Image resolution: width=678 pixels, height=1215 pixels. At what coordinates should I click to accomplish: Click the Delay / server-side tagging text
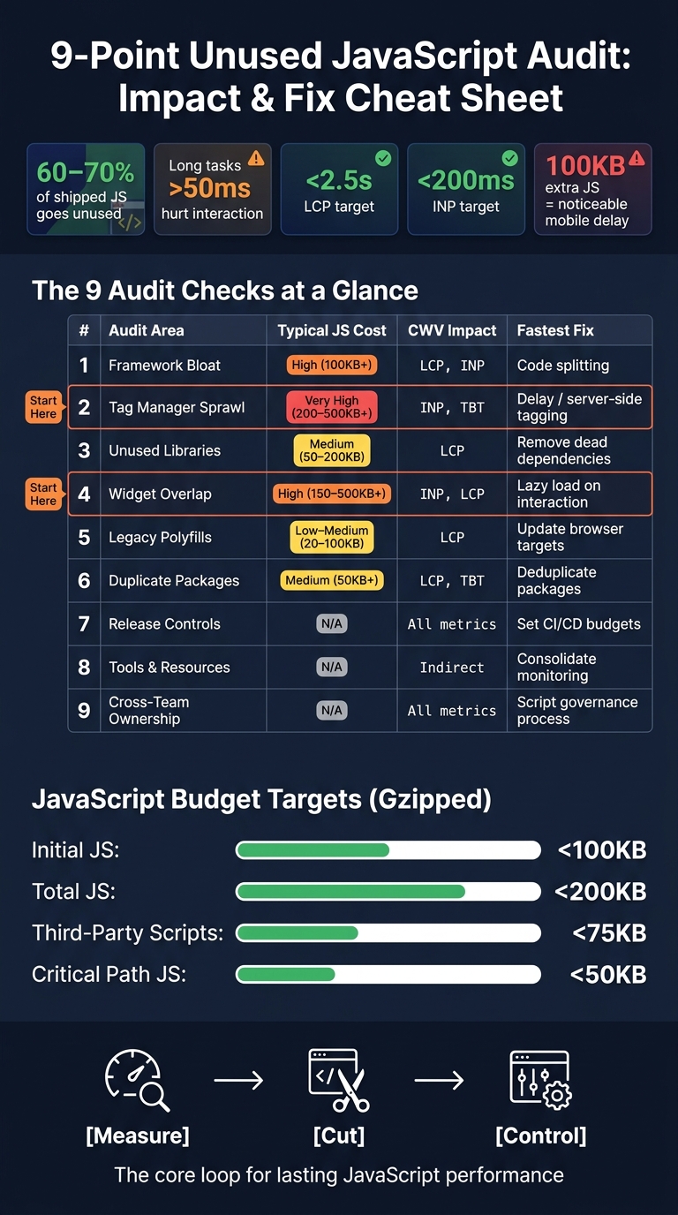click(x=579, y=407)
